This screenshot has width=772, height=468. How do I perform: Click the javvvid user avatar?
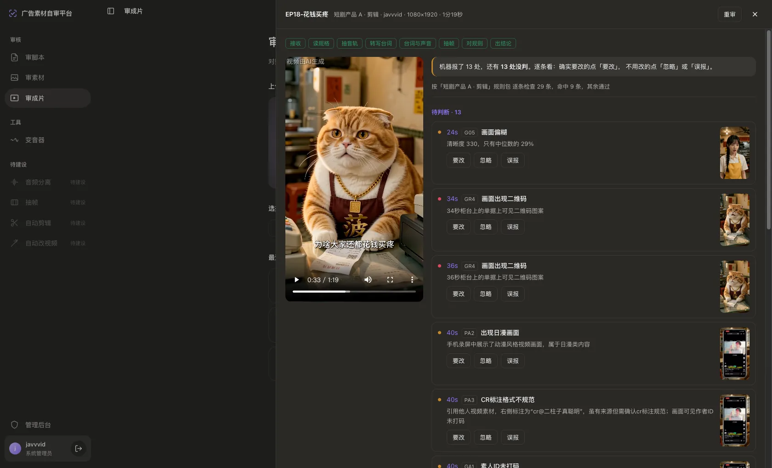(x=15, y=448)
